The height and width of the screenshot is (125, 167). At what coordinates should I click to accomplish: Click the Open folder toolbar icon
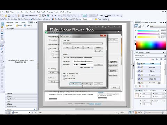point(6,16)
